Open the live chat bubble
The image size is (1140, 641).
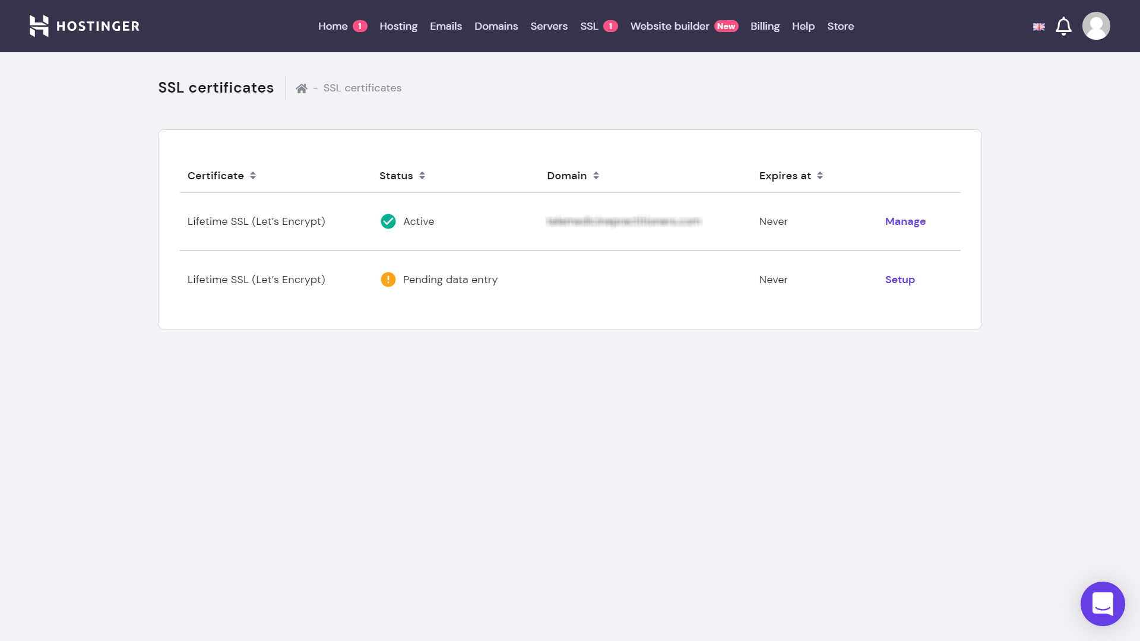[x=1103, y=604]
